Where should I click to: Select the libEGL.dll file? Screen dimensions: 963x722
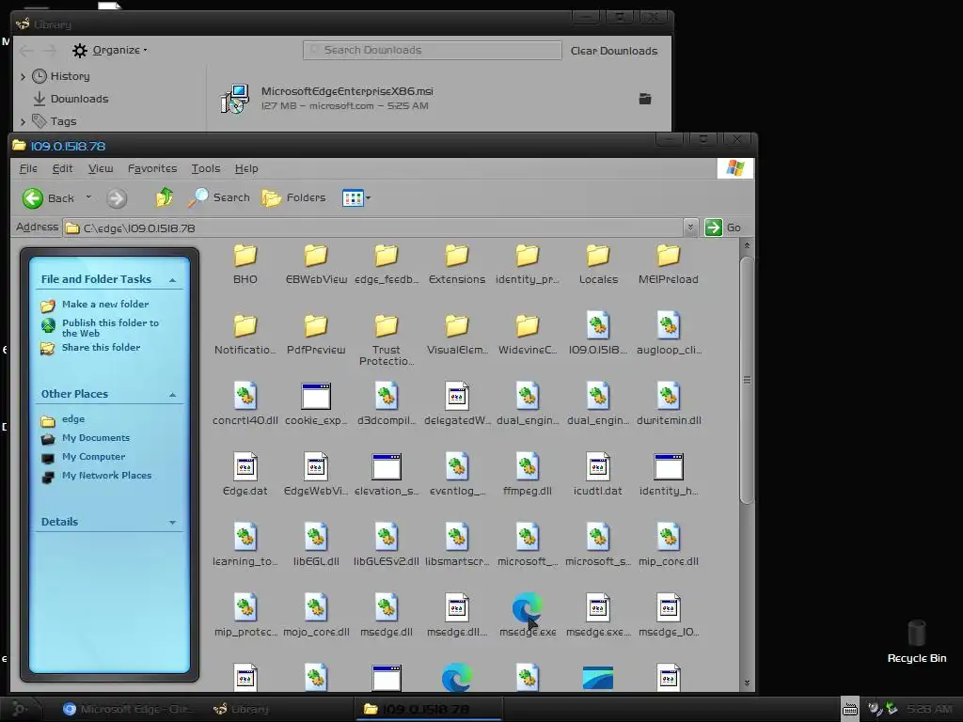316,537
